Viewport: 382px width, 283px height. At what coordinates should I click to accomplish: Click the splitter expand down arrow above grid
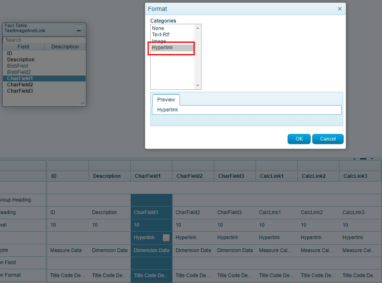click(372, 159)
